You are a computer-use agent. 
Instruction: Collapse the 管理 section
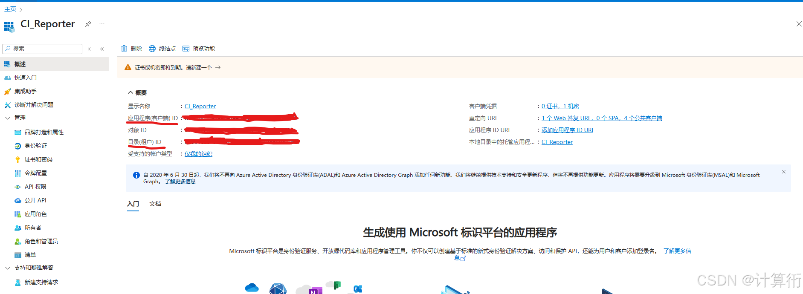tap(7, 118)
